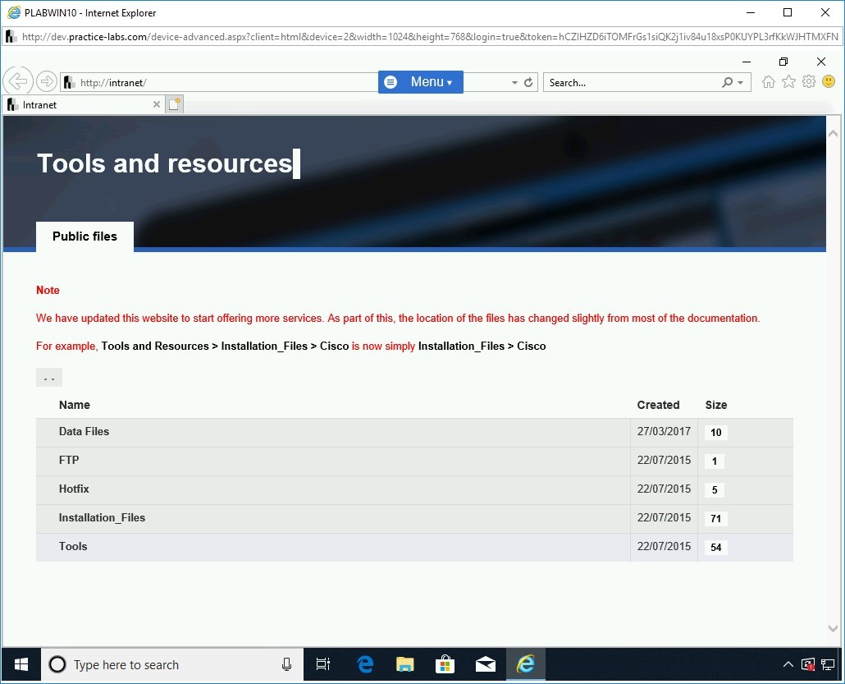The height and width of the screenshot is (684, 845).
Task: Click the browser Back arrow button
Action: 17,81
